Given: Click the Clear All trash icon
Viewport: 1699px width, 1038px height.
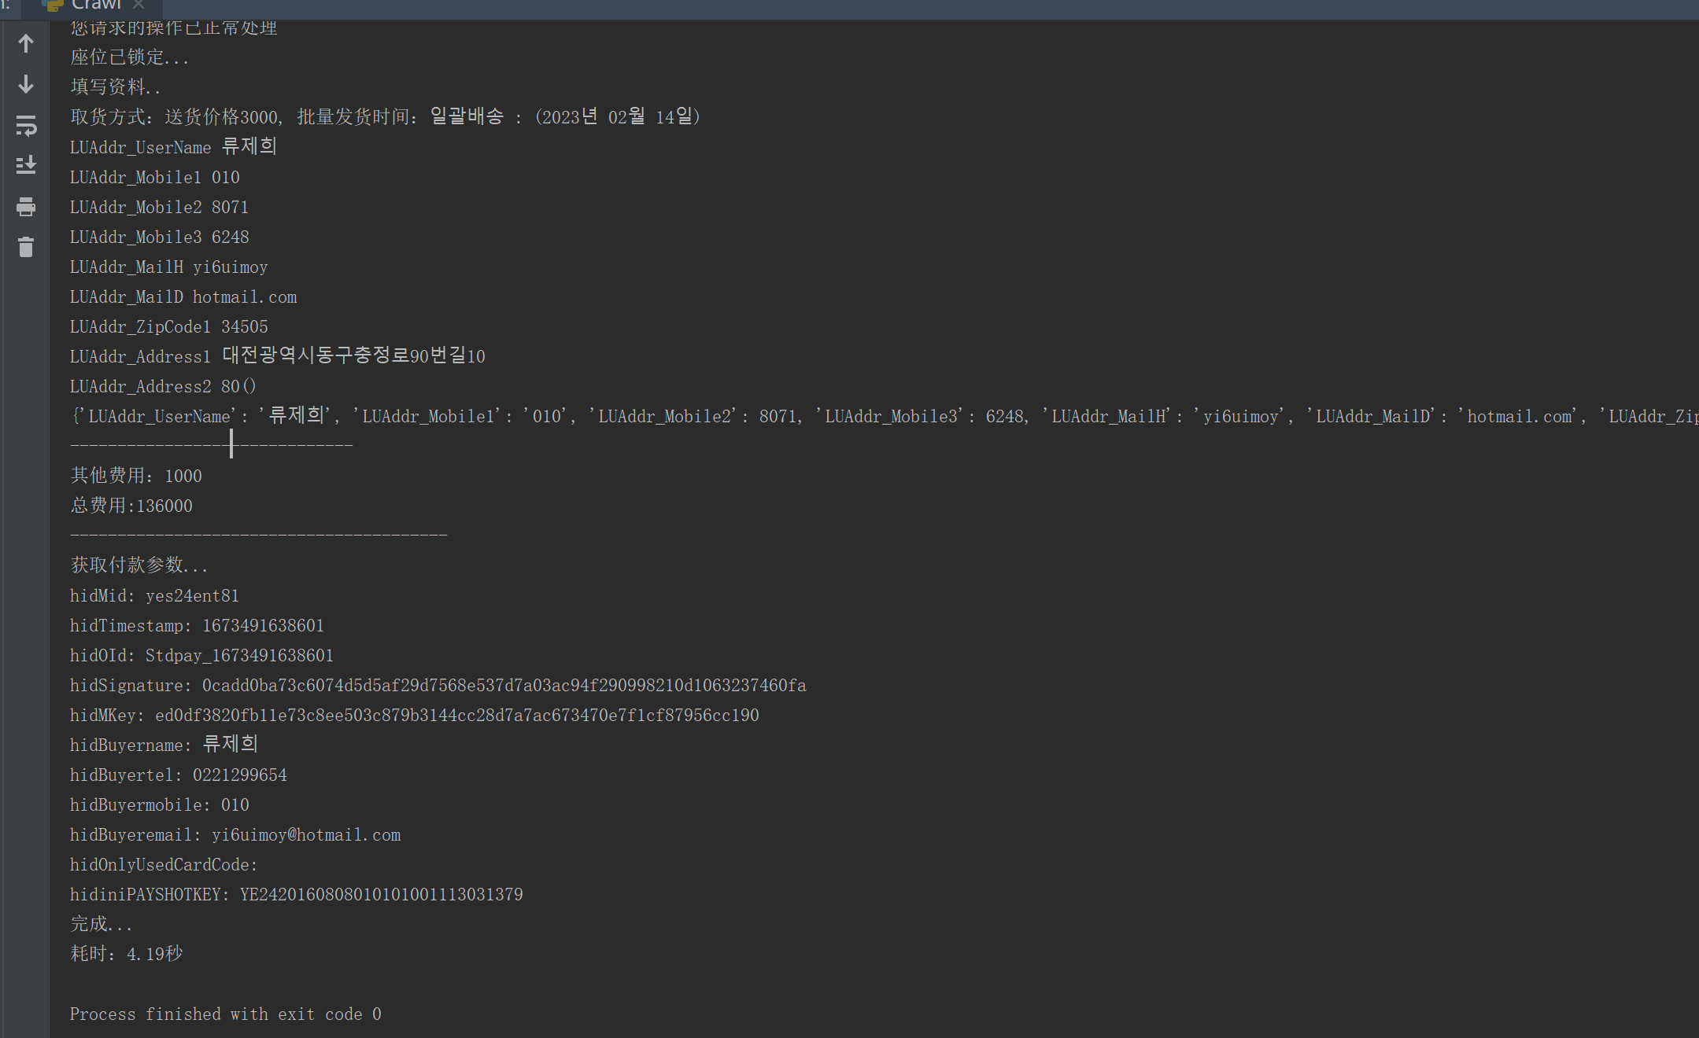Looking at the screenshot, I should pyautogui.click(x=26, y=247).
